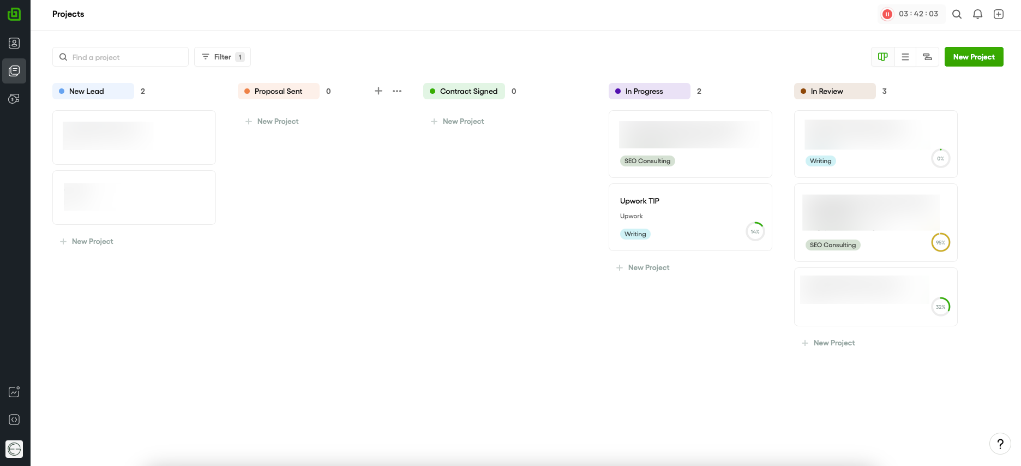1021x466 pixels.
Task: Switch to board view
Action: pos(883,57)
